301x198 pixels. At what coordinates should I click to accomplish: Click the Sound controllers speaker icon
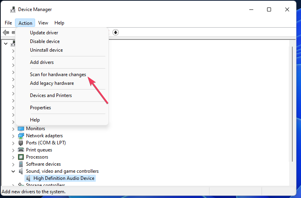tap(21, 171)
